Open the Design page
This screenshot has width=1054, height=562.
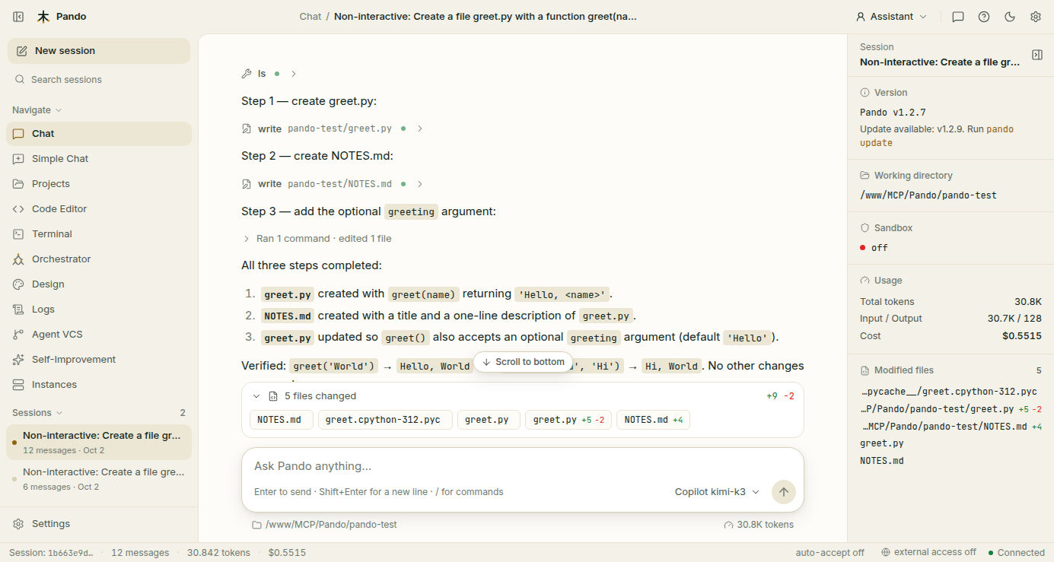pos(99,284)
